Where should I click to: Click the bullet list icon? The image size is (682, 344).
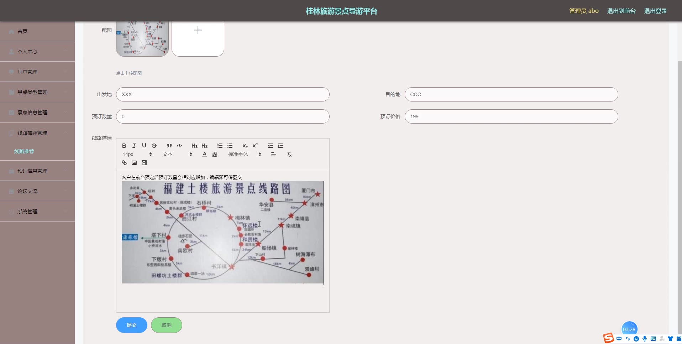coord(230,146)
